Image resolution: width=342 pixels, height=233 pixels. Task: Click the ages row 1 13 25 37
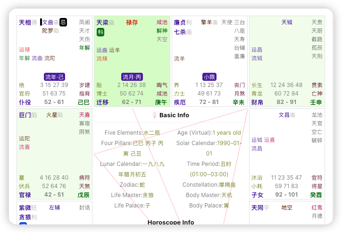point(209,85)
